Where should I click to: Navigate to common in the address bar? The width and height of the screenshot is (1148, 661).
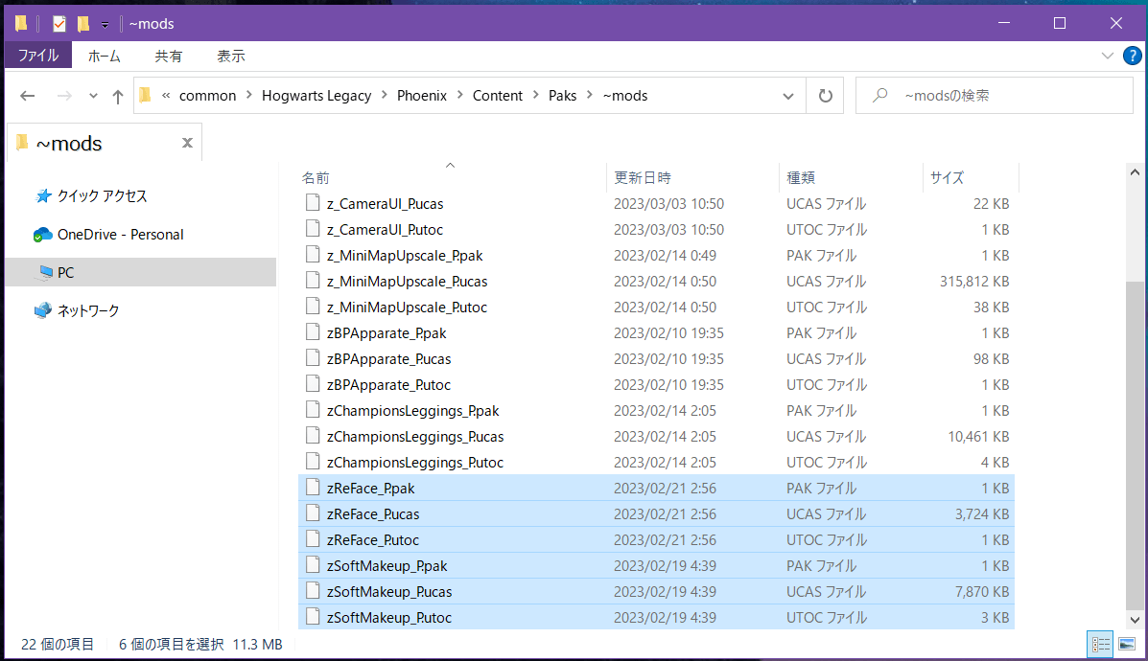coord(207,96)
